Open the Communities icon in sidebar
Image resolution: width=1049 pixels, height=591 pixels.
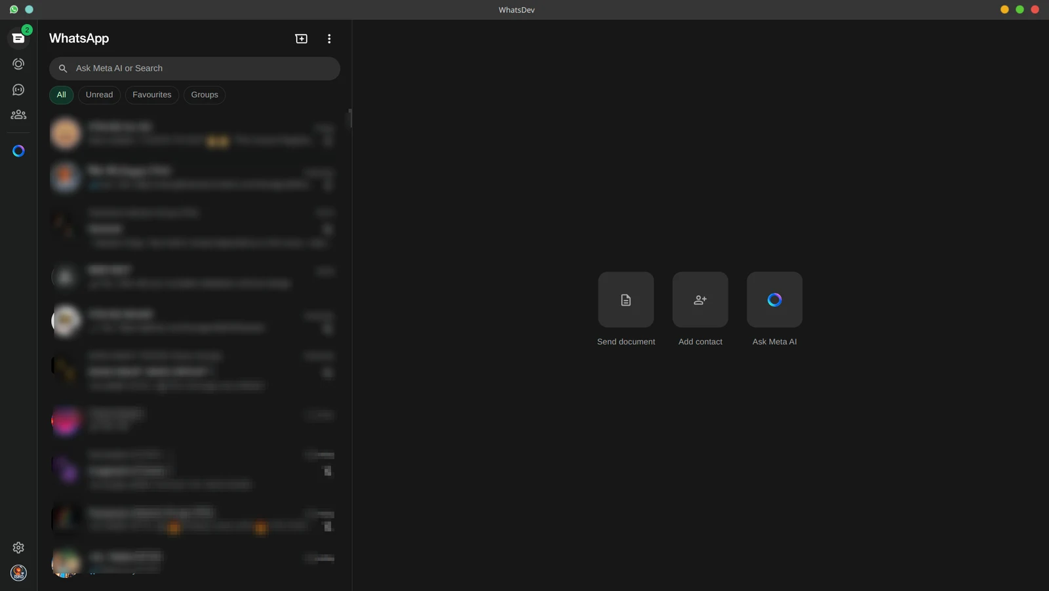18,115
